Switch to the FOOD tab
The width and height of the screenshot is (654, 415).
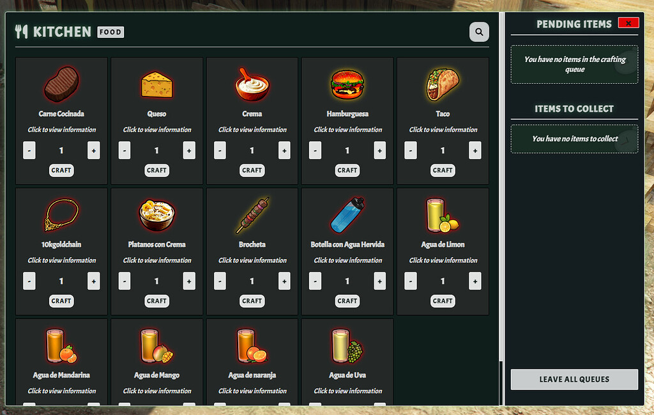coord(110,31)
